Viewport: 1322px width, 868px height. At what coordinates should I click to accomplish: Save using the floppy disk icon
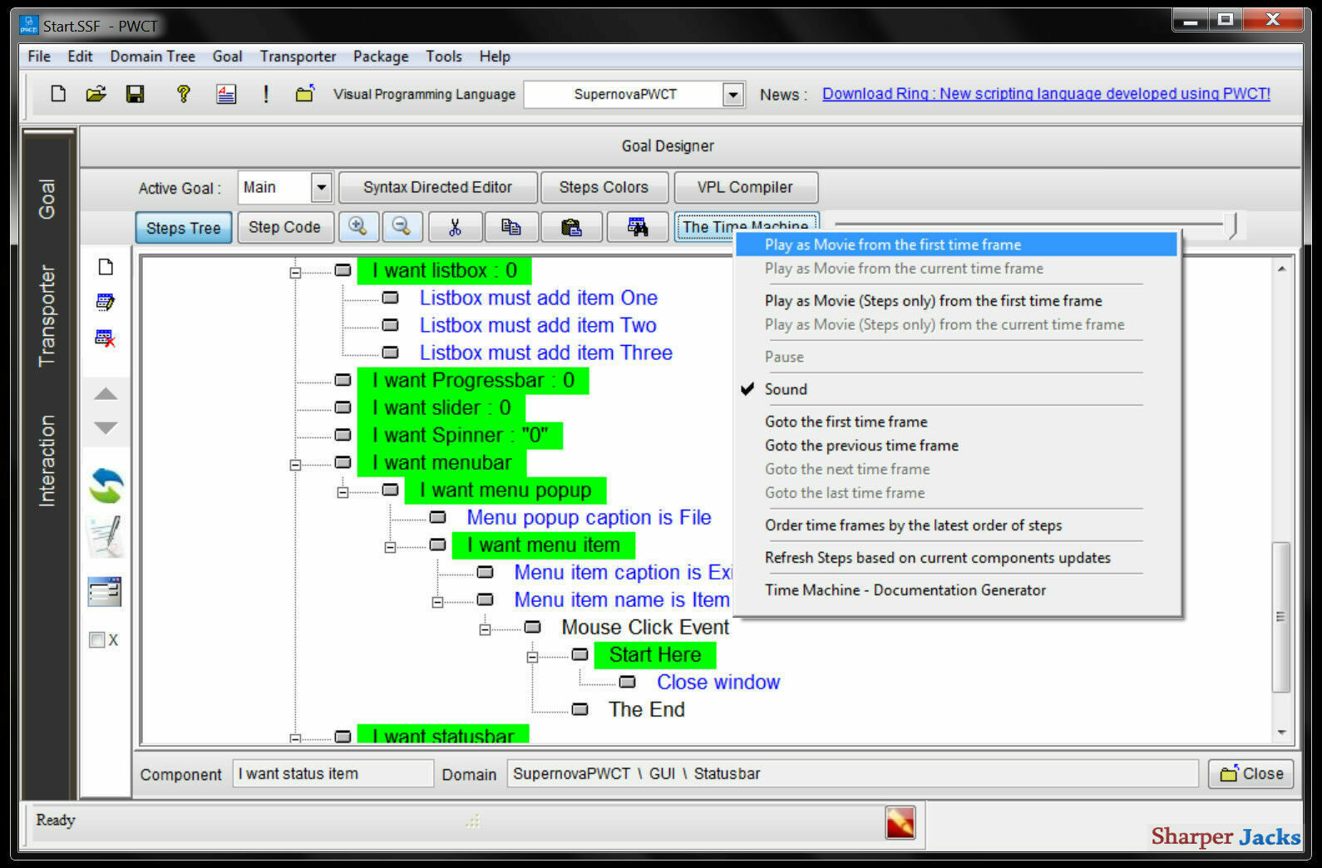click(136, 94)
